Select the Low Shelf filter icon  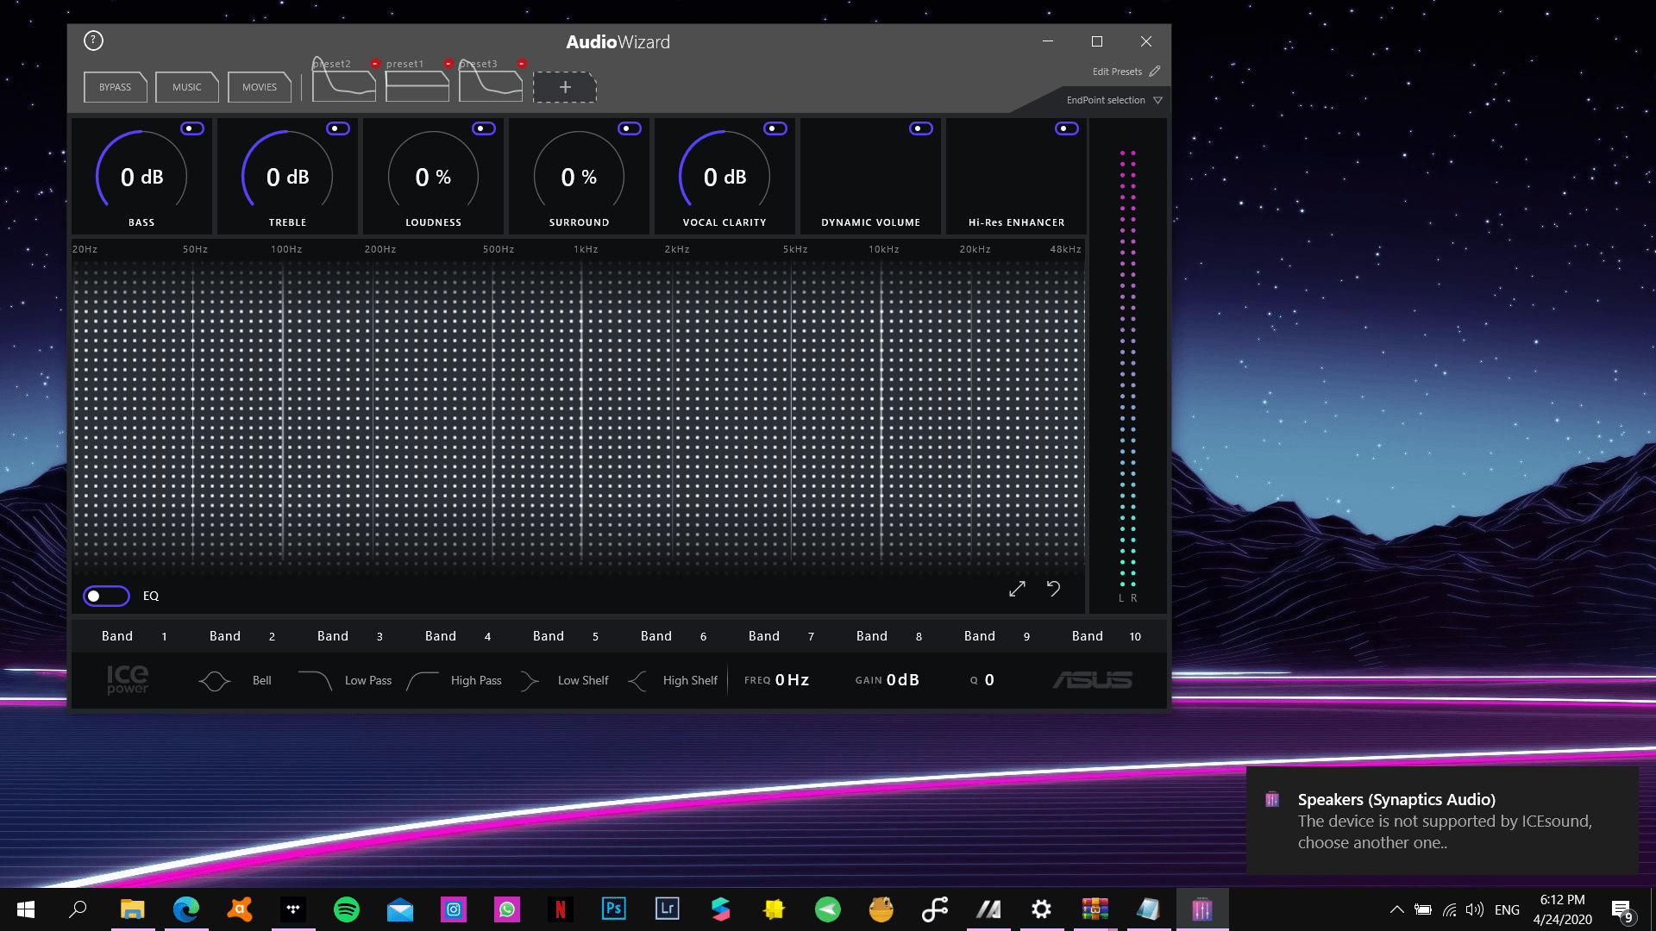tap(529, 680)
